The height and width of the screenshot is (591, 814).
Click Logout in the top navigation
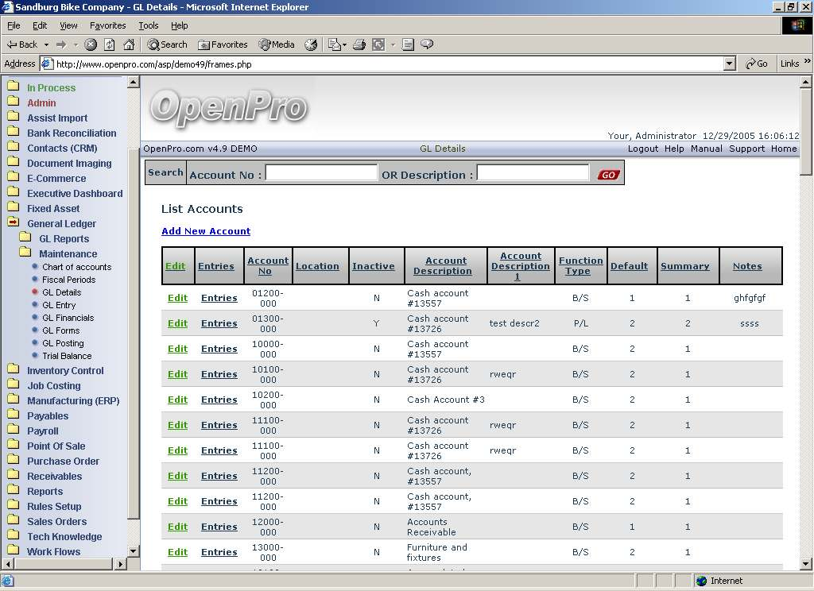642,149
